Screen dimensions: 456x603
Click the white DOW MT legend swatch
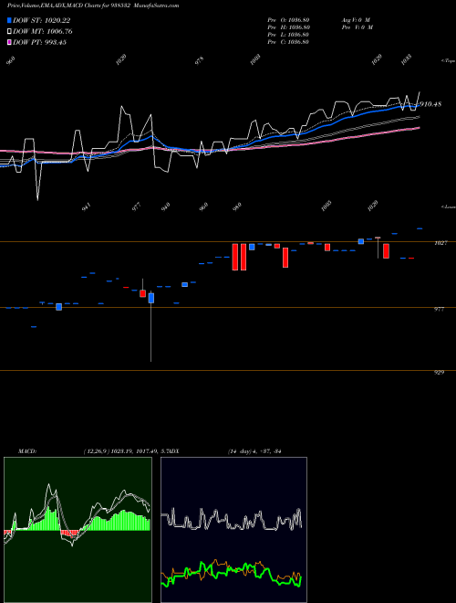[x=9, y=31]
